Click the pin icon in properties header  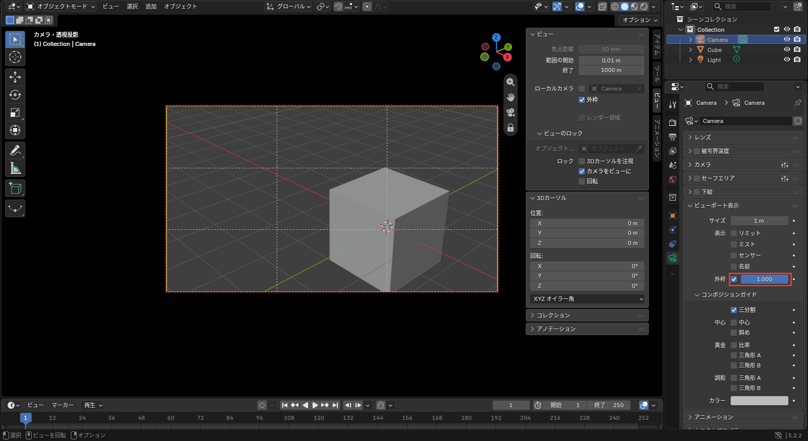(x=797, y=103)
